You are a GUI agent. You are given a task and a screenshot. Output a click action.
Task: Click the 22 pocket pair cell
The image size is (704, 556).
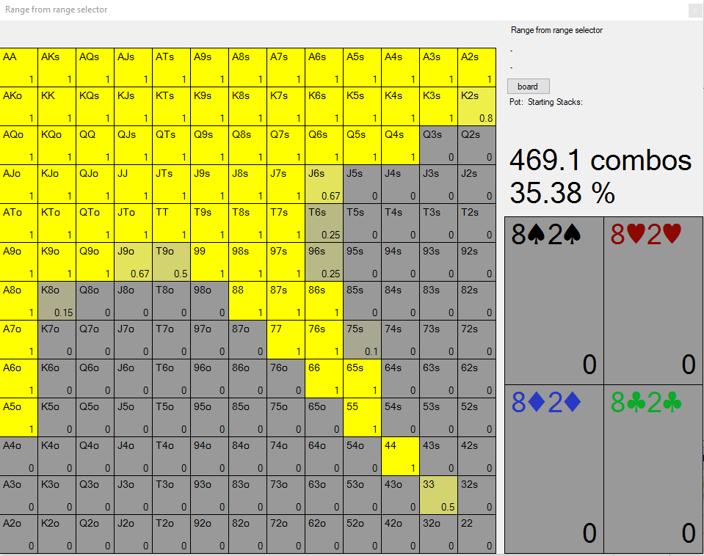click(477, 534)
